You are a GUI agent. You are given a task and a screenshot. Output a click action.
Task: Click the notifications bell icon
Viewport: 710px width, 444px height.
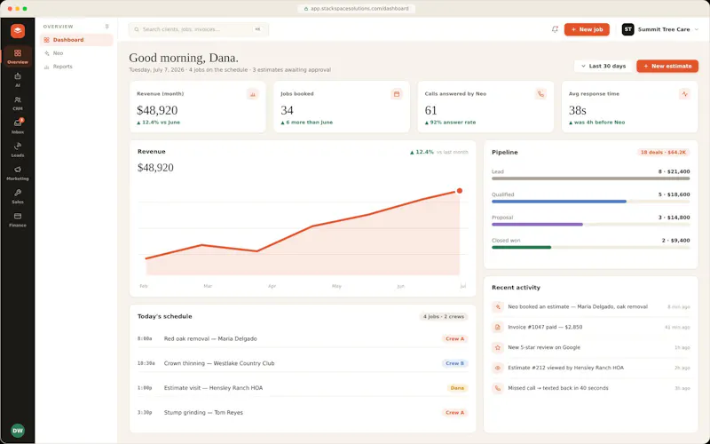pyautogui.click(x=555, y=29)
